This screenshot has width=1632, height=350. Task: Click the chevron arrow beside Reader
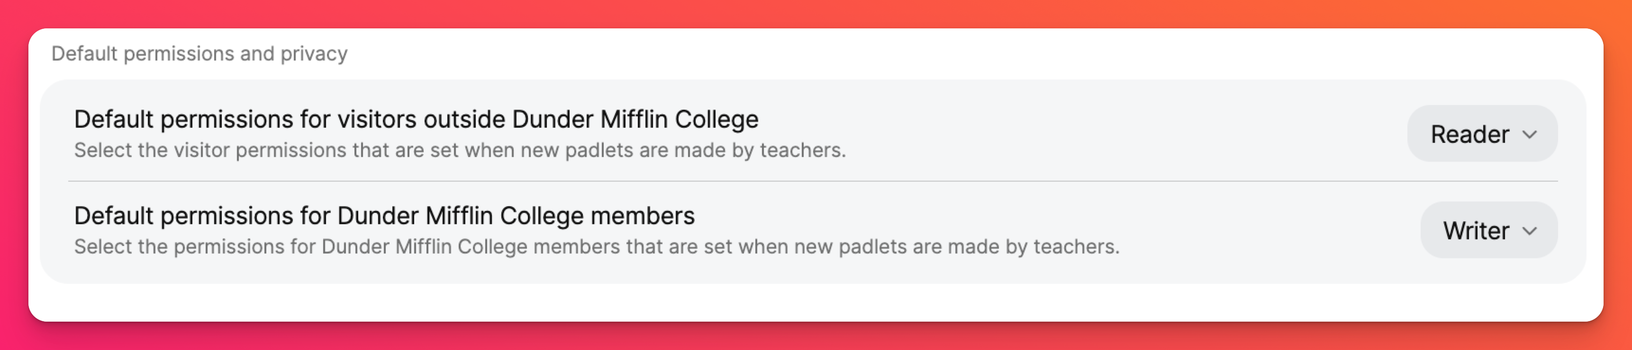point(1529,134)
